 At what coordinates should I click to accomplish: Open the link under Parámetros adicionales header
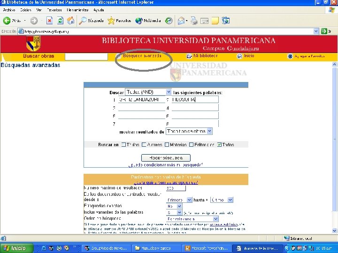click(166, 182)
